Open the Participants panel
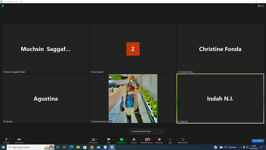This screenshot has height=150, width=266. [x=93, y=140]
